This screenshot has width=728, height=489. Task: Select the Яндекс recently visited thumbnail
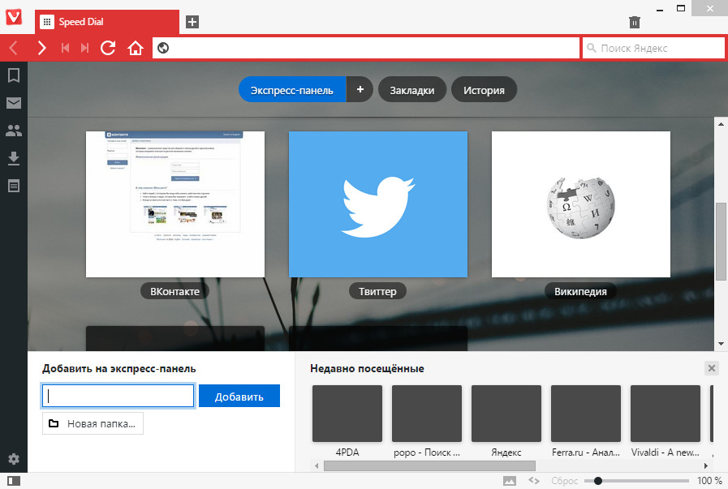pyautogui.click(x=506, y=413)
